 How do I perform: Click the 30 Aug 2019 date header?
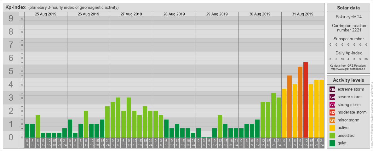click(260, 14)
